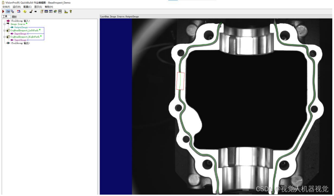Click the CogBeadInspect_RightPath tool icon

point(8,37)
